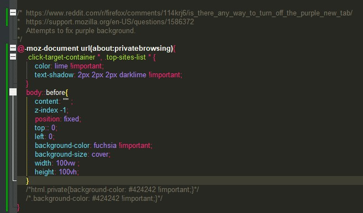Click the reddit.com firefox comments URL
Viewport: 363px width, 213px height.
(189, 13)
